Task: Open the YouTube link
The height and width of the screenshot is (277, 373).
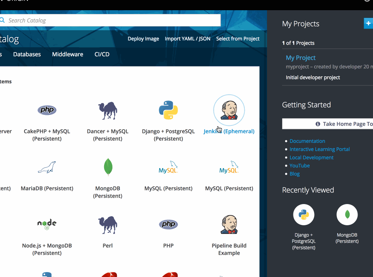Action: click(x=299, y=166)
